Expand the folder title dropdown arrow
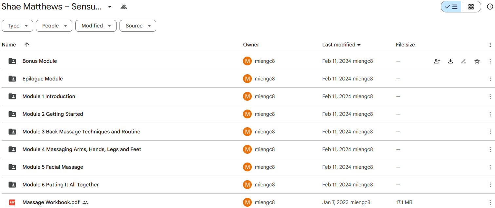495x208 pixels. pos(110,7)
